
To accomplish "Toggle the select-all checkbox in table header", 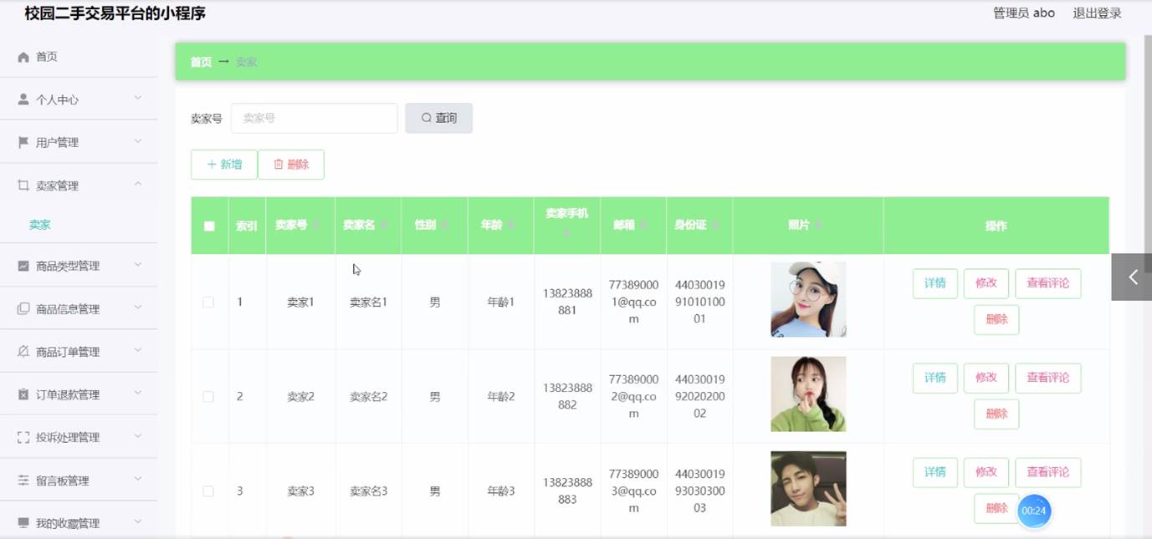I will click(209, 226).
